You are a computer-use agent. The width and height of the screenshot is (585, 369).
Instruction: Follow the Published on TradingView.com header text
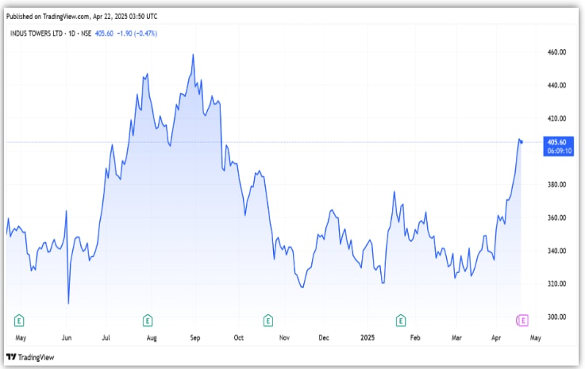click(x=81, y=15)
